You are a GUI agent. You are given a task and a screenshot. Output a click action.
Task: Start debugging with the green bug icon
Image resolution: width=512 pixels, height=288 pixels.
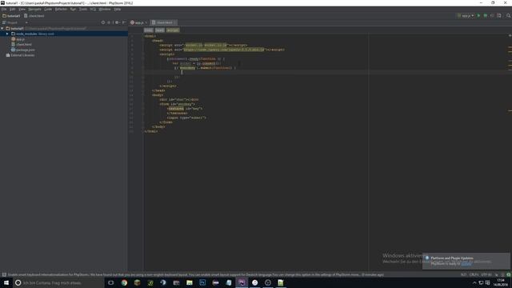tap(486, 16)
